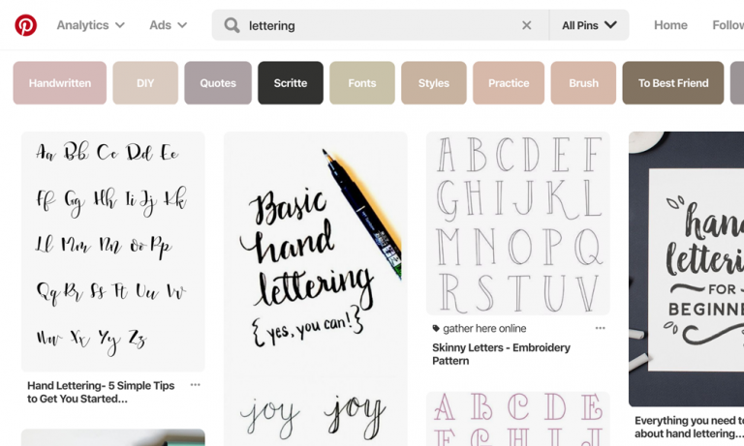Open the gather here online source link
This screenshot has width=744, height=446.
tap(484, 329)
